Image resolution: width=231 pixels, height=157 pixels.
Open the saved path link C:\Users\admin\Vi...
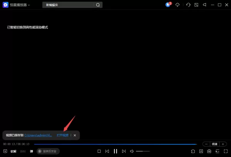pyautogui.click(x=38, y=135)
